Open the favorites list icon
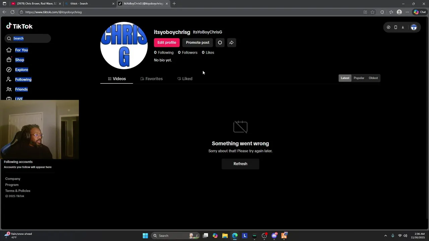The image size is (429, 241). click(x=391, y=12)
